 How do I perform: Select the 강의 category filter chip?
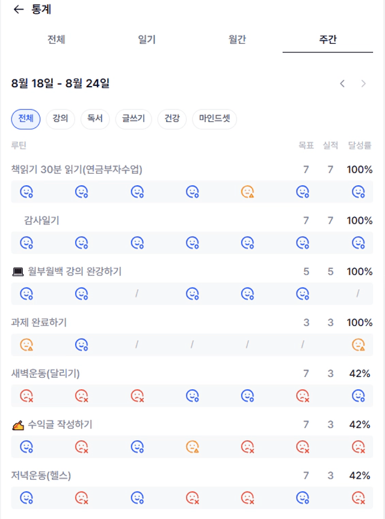pos(60,119)
